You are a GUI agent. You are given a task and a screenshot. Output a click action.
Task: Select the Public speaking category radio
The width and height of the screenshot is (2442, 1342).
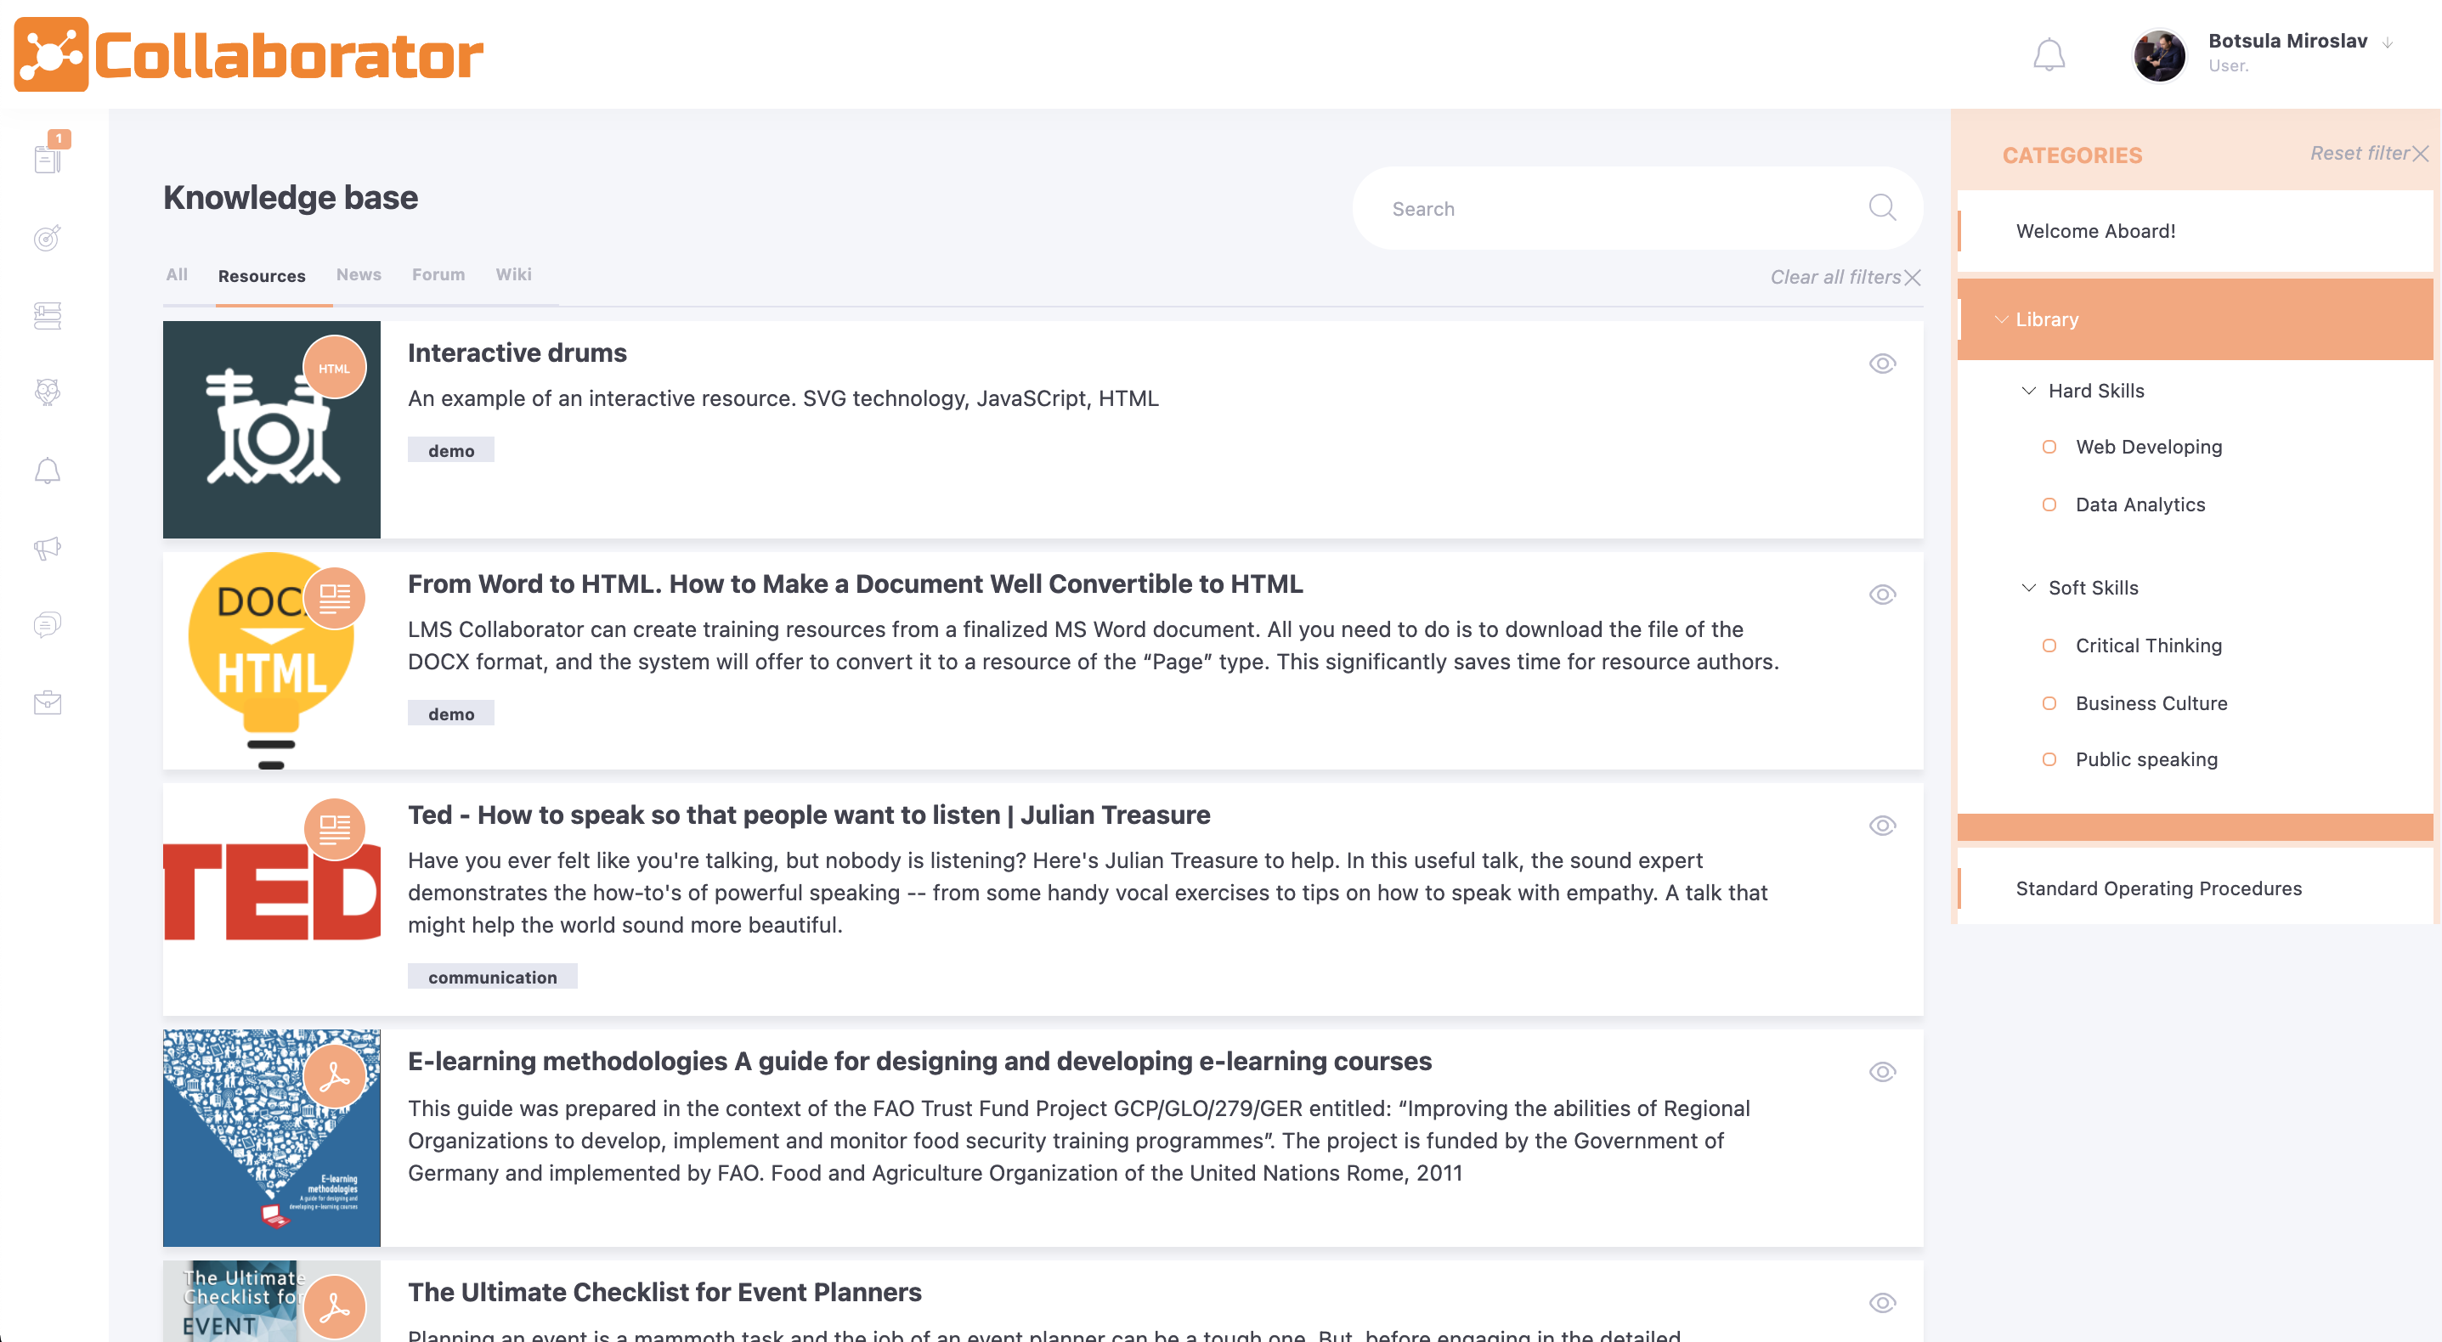[x=2049, y=760]
